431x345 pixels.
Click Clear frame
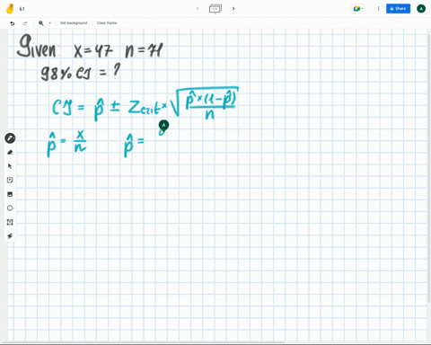pyautogui.click(x=107, y=23)
